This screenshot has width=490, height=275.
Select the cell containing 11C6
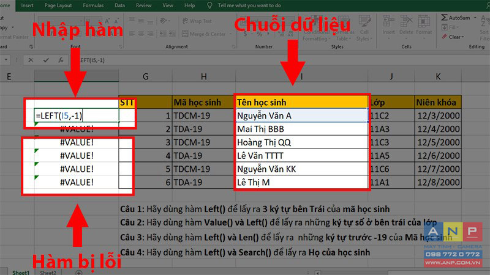point(391,169)
